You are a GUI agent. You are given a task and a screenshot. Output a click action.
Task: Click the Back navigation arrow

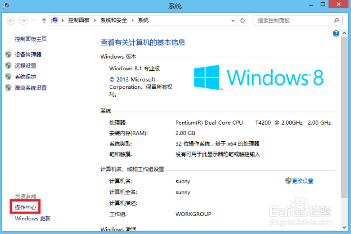(10, 21)
